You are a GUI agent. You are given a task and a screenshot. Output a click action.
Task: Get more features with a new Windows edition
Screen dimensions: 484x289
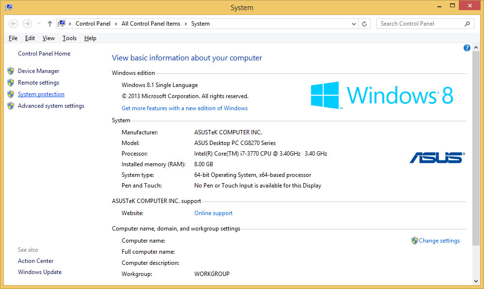(x=185, y=108)
